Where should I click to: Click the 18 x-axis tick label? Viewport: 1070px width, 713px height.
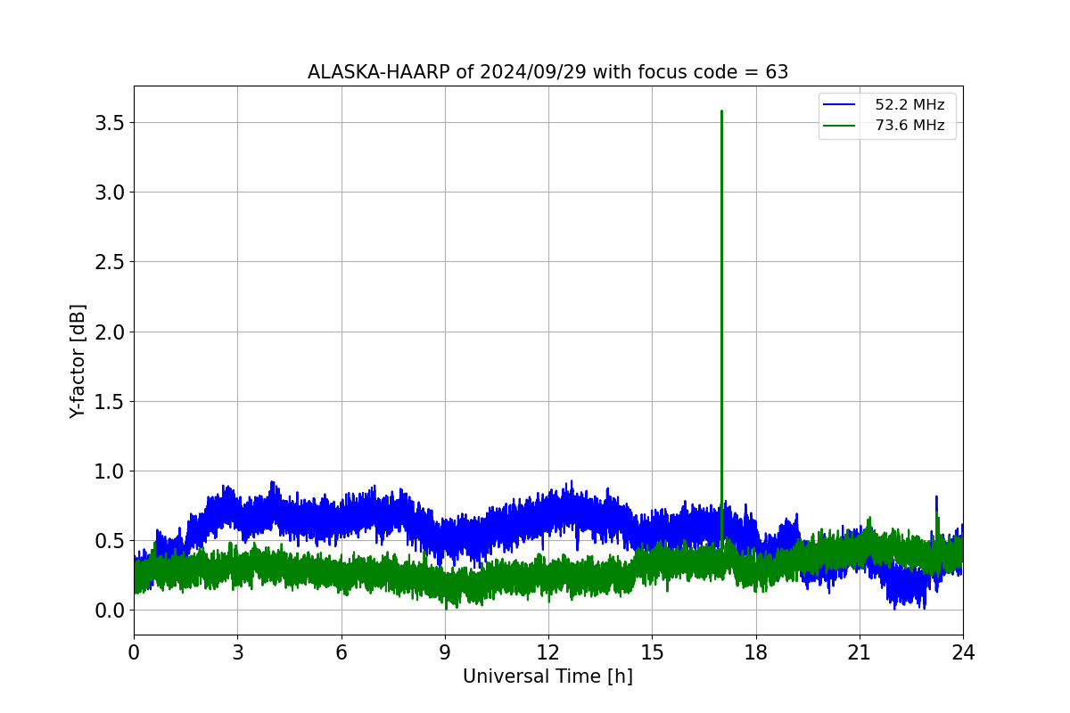756,652
